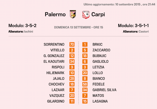This screenshot has width=157, height=109.
Task: Select G. Gonzalez's number 12 badge
Action: coord(72,56)
